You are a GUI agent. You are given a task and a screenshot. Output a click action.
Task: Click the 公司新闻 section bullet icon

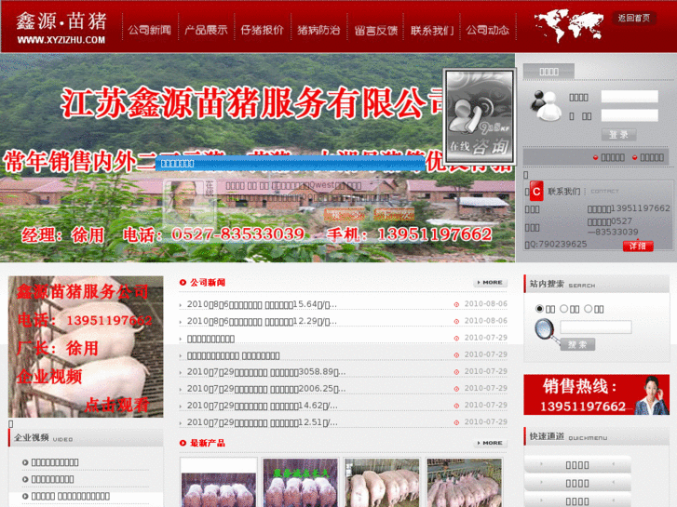[183, 282]
